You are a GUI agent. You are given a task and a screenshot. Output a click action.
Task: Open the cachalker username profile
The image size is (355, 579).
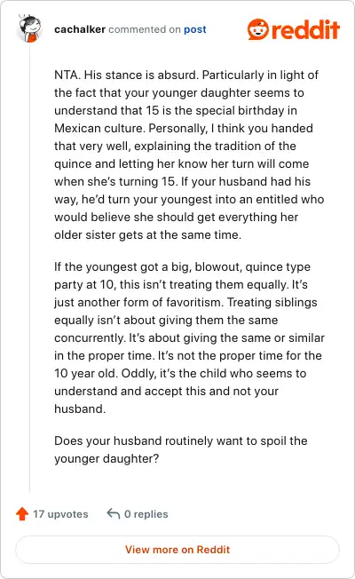(80, 29)
